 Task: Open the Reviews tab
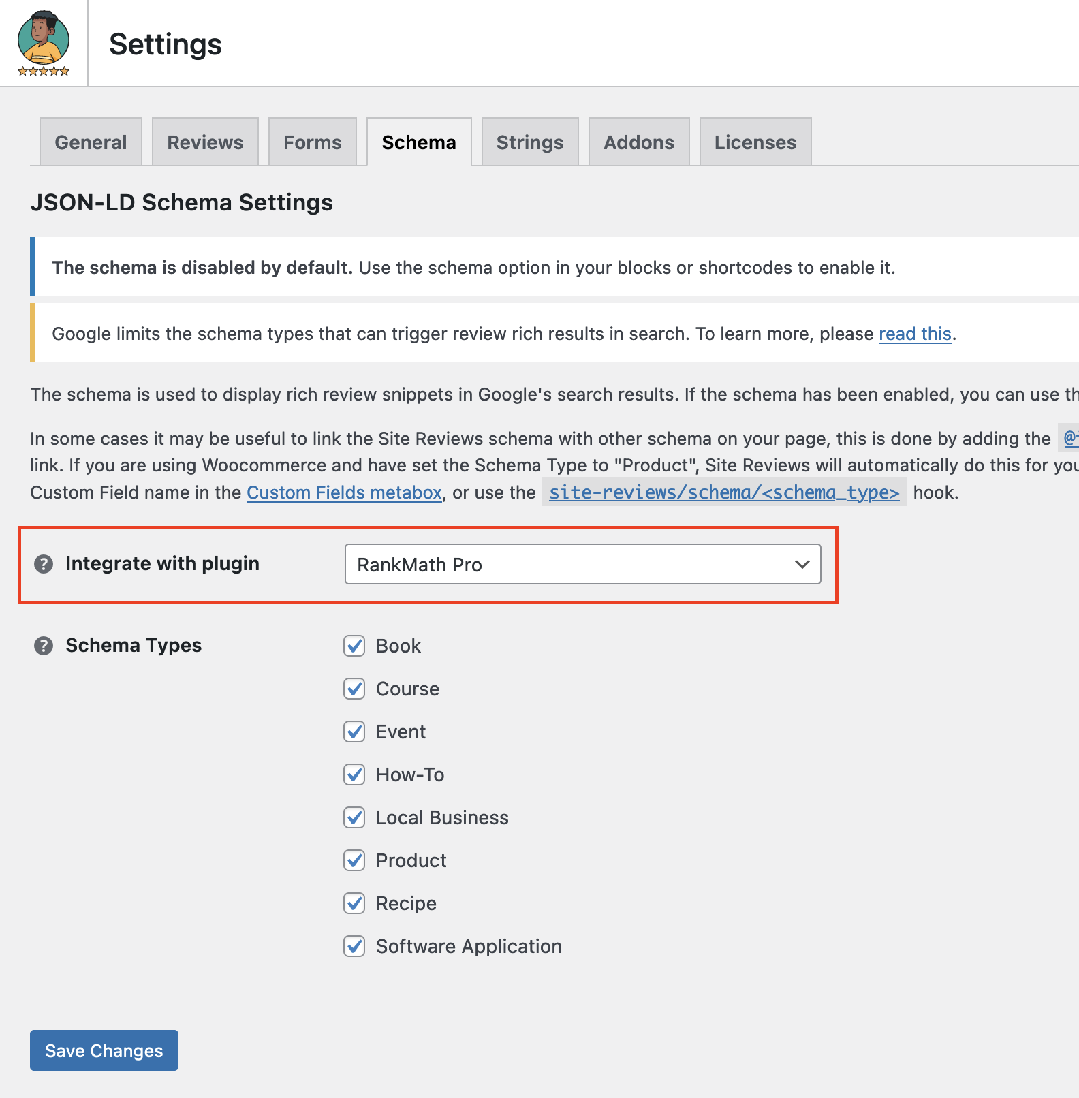click(205, 142)
